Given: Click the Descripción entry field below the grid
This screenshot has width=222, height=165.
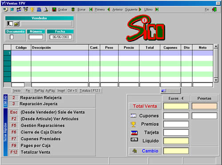Looking at the screenshot, I should [60, 85].
